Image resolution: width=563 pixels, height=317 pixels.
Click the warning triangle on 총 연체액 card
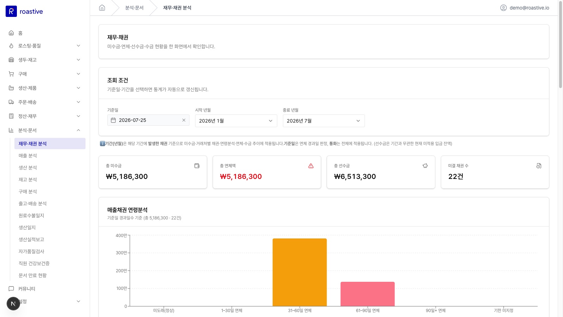311,166
